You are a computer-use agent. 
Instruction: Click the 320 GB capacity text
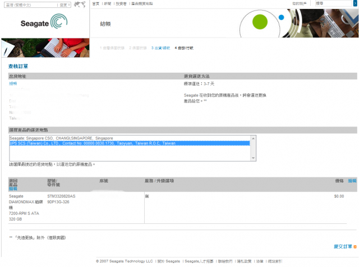(15, 219)
